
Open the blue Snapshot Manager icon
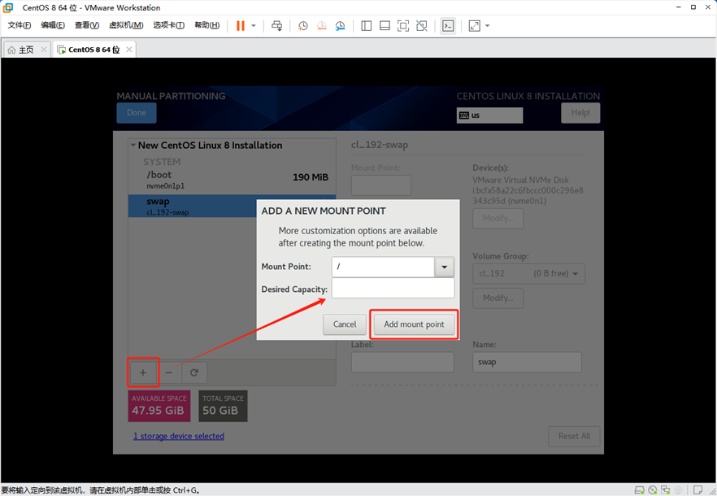pos(340,26)
